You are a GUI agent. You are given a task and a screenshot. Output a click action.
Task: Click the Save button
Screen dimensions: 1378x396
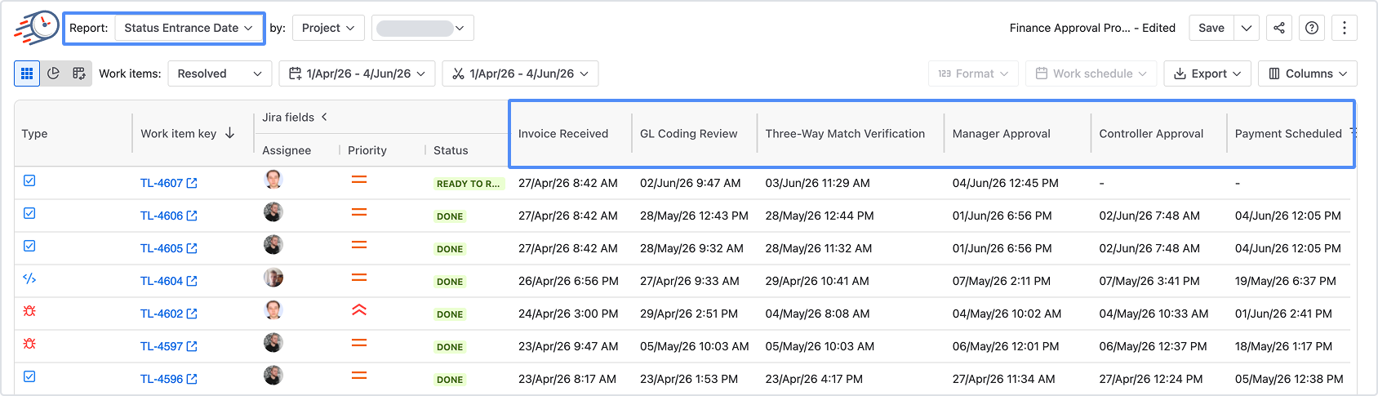pos(1211,28)
